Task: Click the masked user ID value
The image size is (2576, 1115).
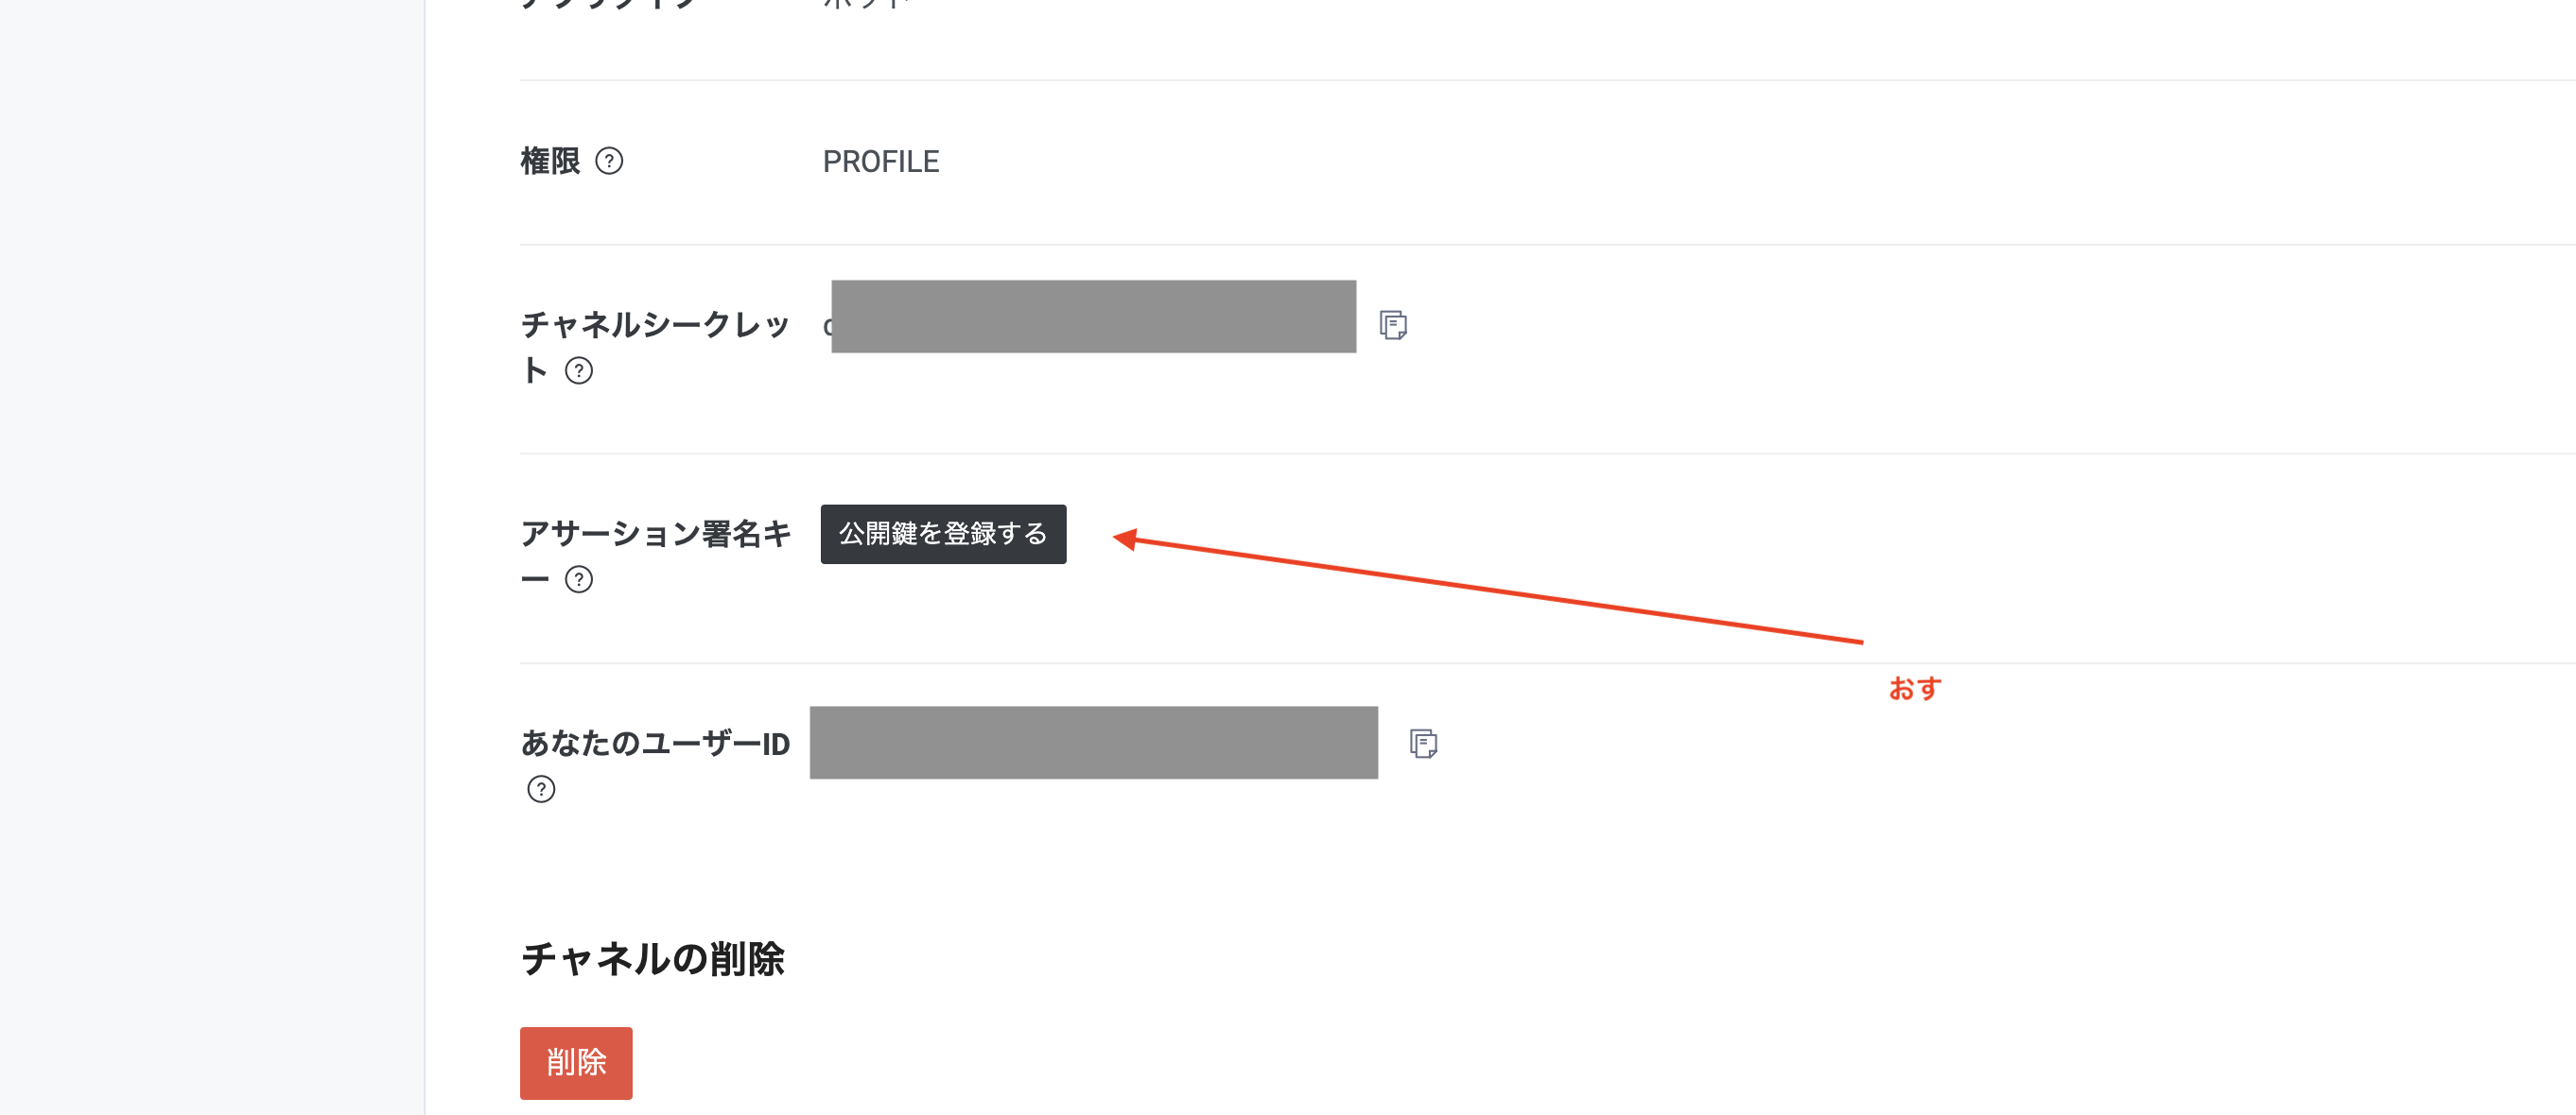Action: [1092, 744]
